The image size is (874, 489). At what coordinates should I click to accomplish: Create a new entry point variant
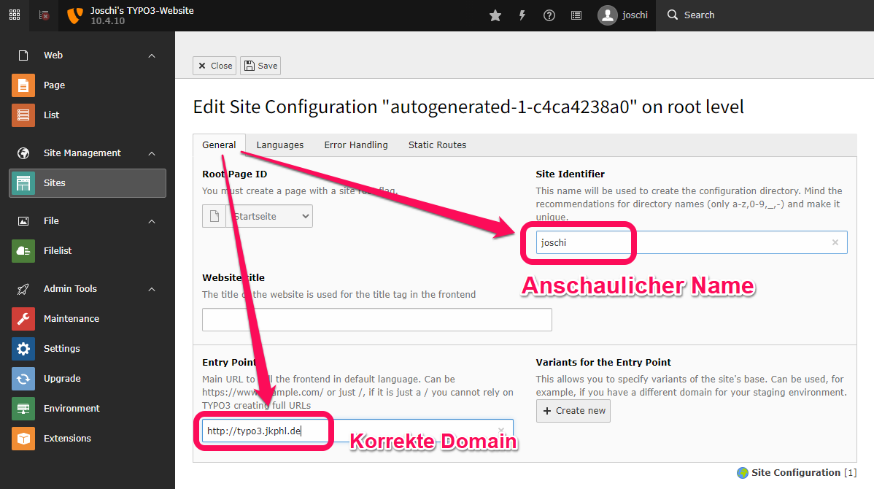click(x=573, y=411)
